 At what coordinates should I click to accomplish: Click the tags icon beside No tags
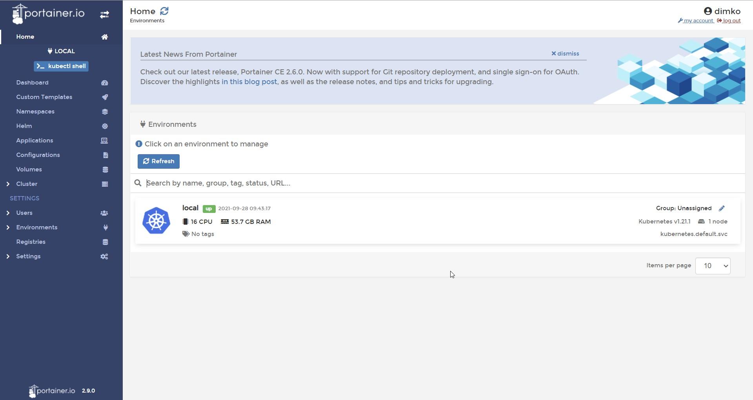(186, 234)
